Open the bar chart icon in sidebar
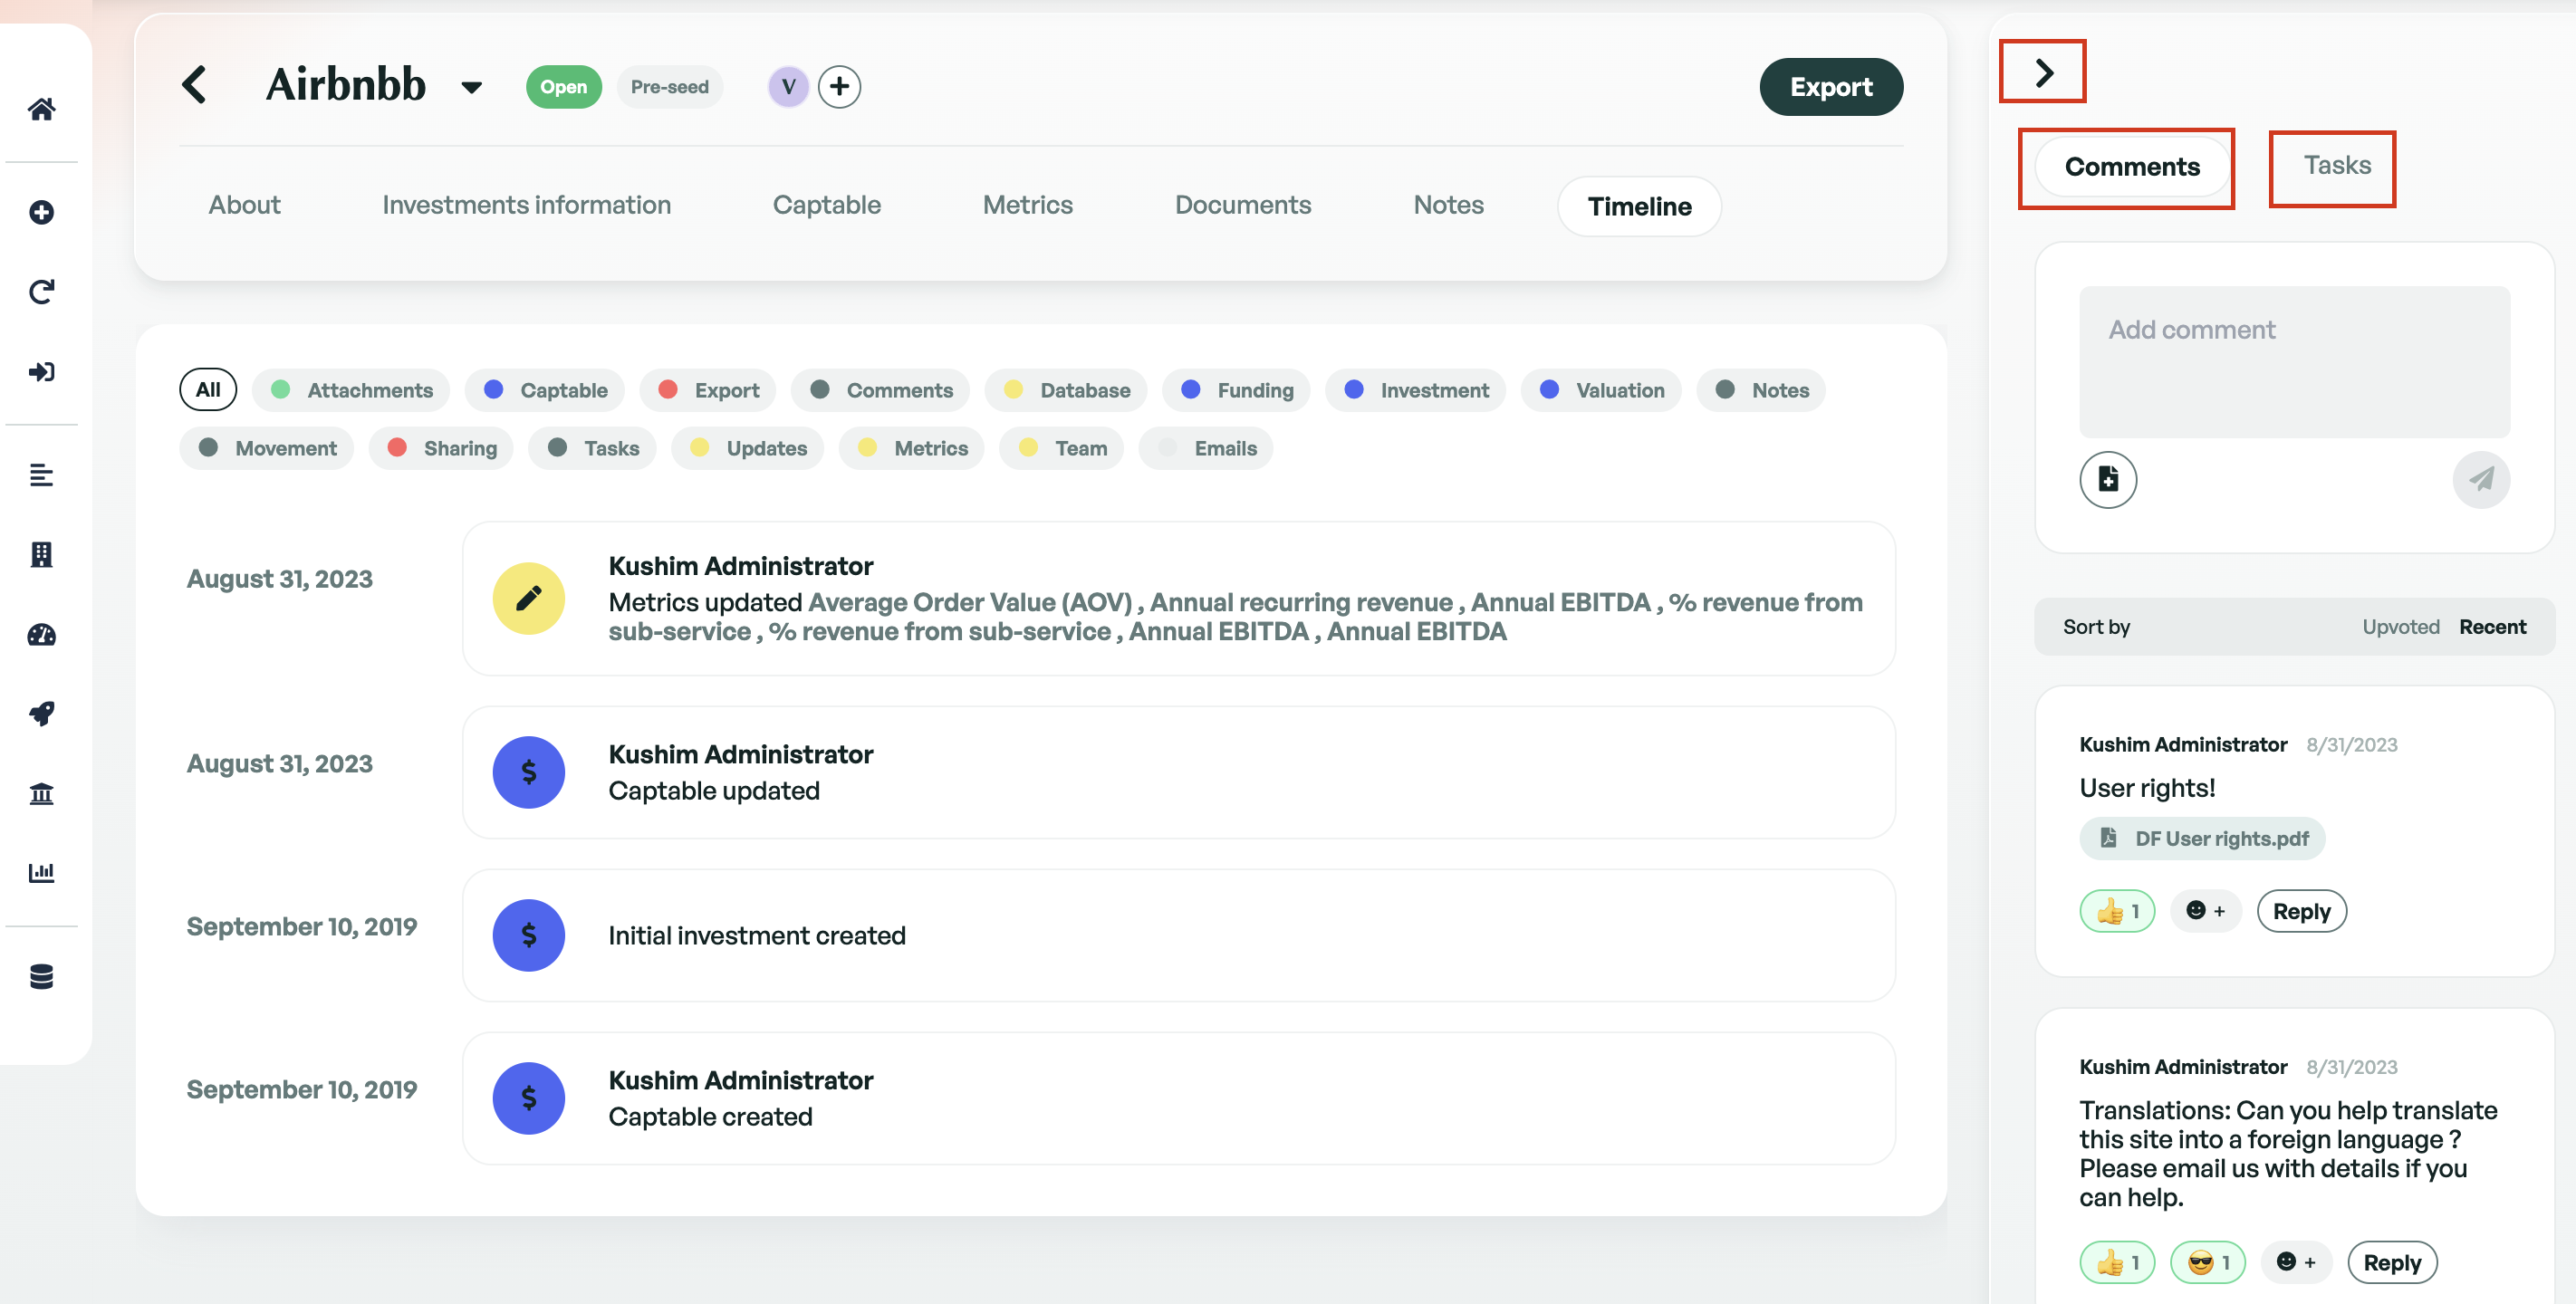Image resolution: width=2576 pixels, height=1304 pixels. tap(41, 873)
